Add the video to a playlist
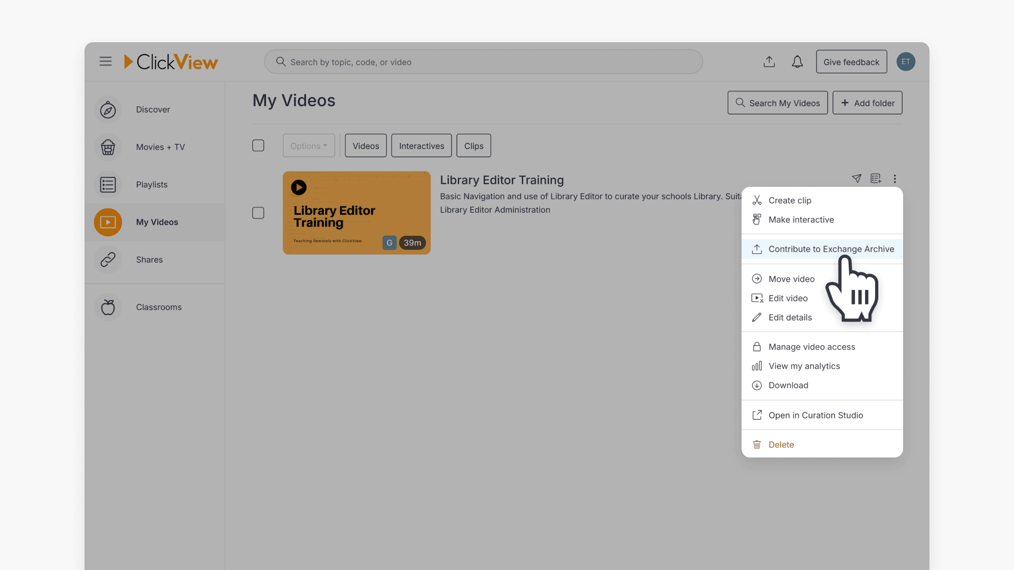This screenshot has height=570, width=1014. pos(876,179)
